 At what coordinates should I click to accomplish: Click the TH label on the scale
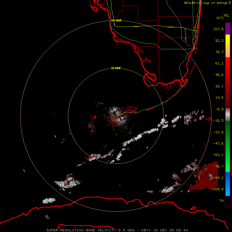point(221,201)
